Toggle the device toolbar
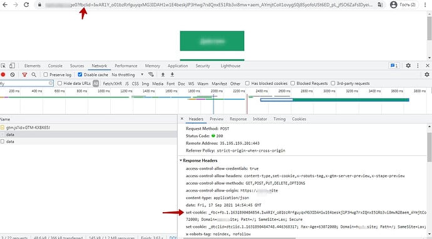 click(12, 66)
